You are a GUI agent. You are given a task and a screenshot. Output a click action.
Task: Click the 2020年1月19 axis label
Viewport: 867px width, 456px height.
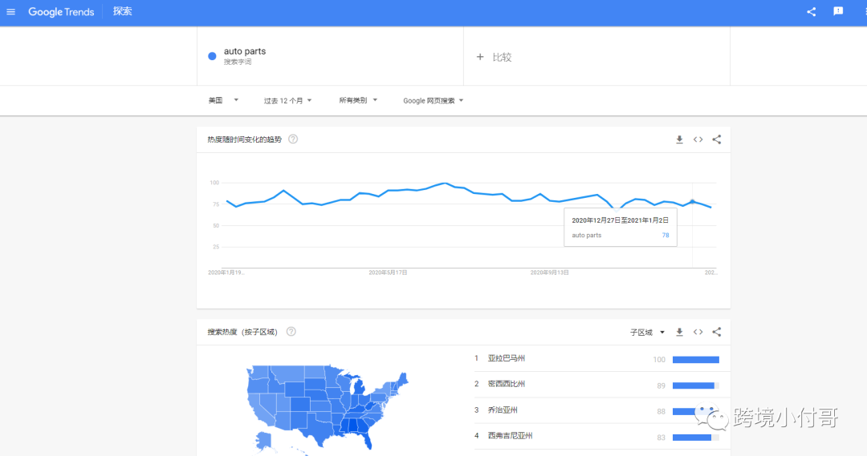(x=226, y=272)
